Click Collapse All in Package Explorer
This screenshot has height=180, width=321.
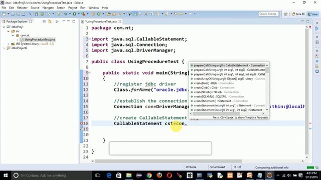44,21
